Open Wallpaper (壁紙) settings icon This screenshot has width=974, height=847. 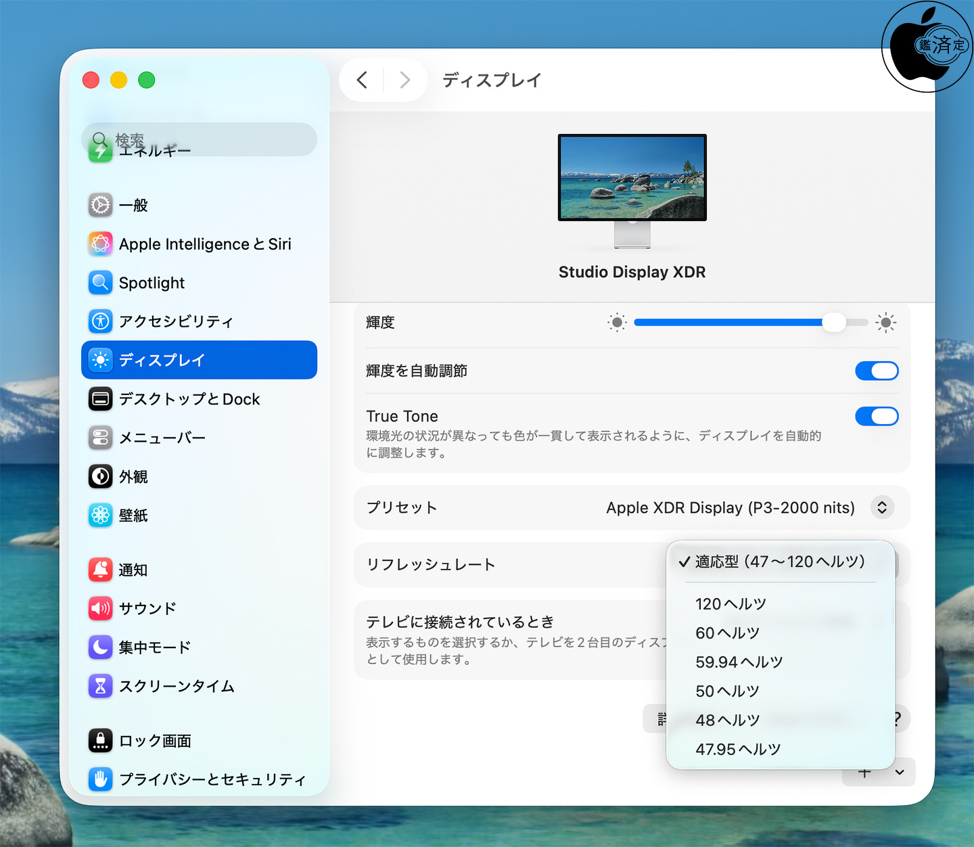coord(101,516)
